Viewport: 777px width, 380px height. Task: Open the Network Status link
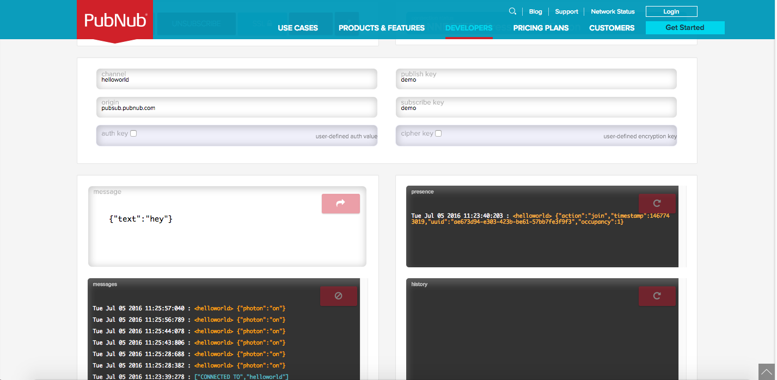point(613,11)
